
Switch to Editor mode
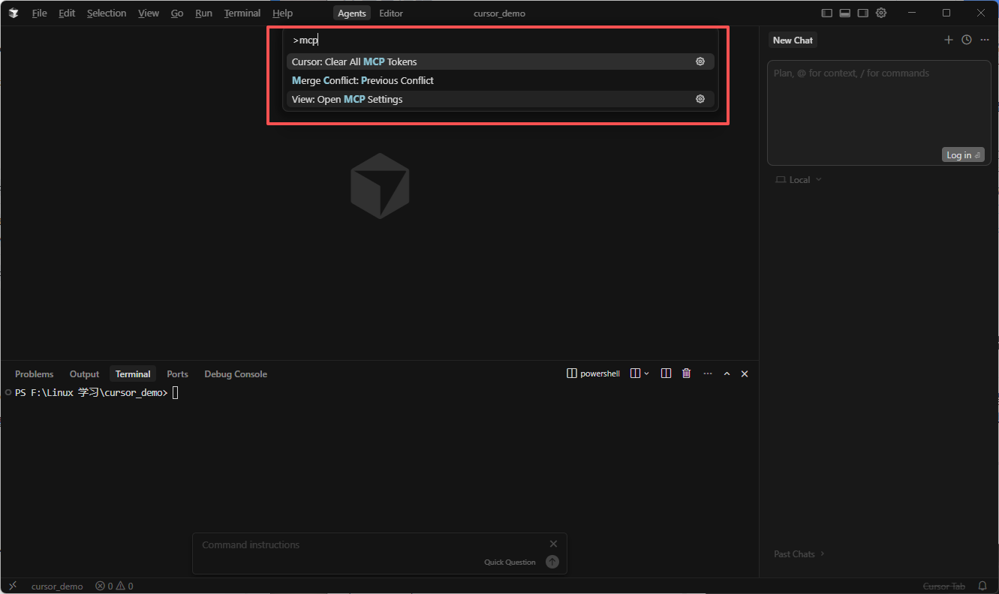pyautogui.click(x=391, y=13)
